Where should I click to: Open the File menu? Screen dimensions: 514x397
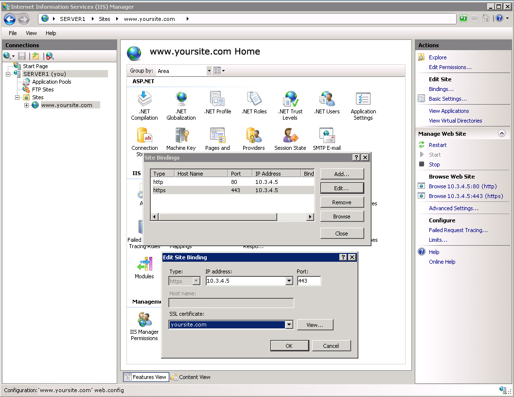[13, 33]
